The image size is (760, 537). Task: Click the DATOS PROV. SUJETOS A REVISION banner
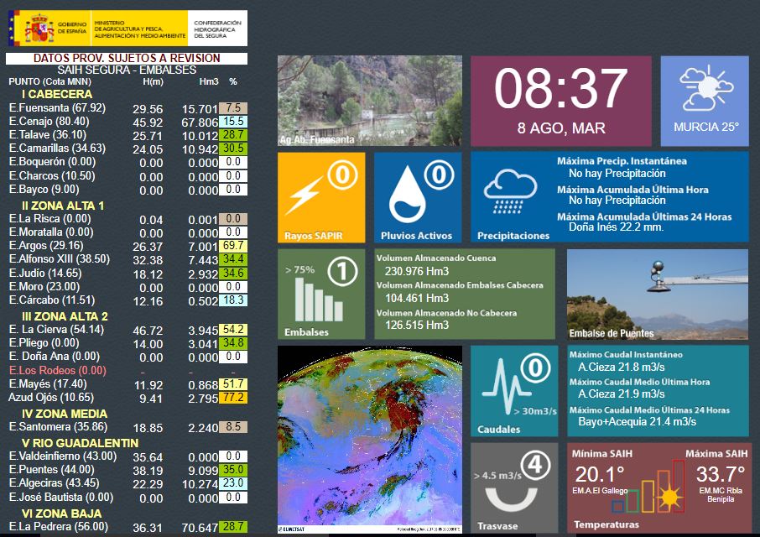coord(127,58)
